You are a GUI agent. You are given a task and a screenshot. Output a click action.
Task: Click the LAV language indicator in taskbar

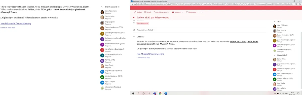pyautogui.click(x=286, y=93)
